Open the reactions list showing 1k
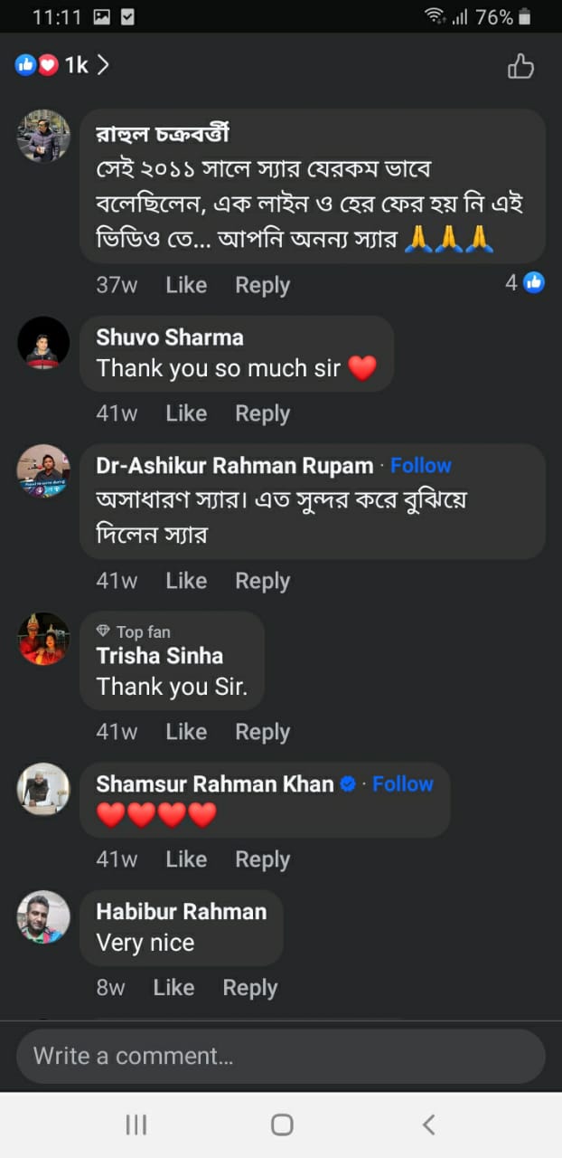Image resolution: width=562 pixels, height=1158 pixels. pos(62,65)
